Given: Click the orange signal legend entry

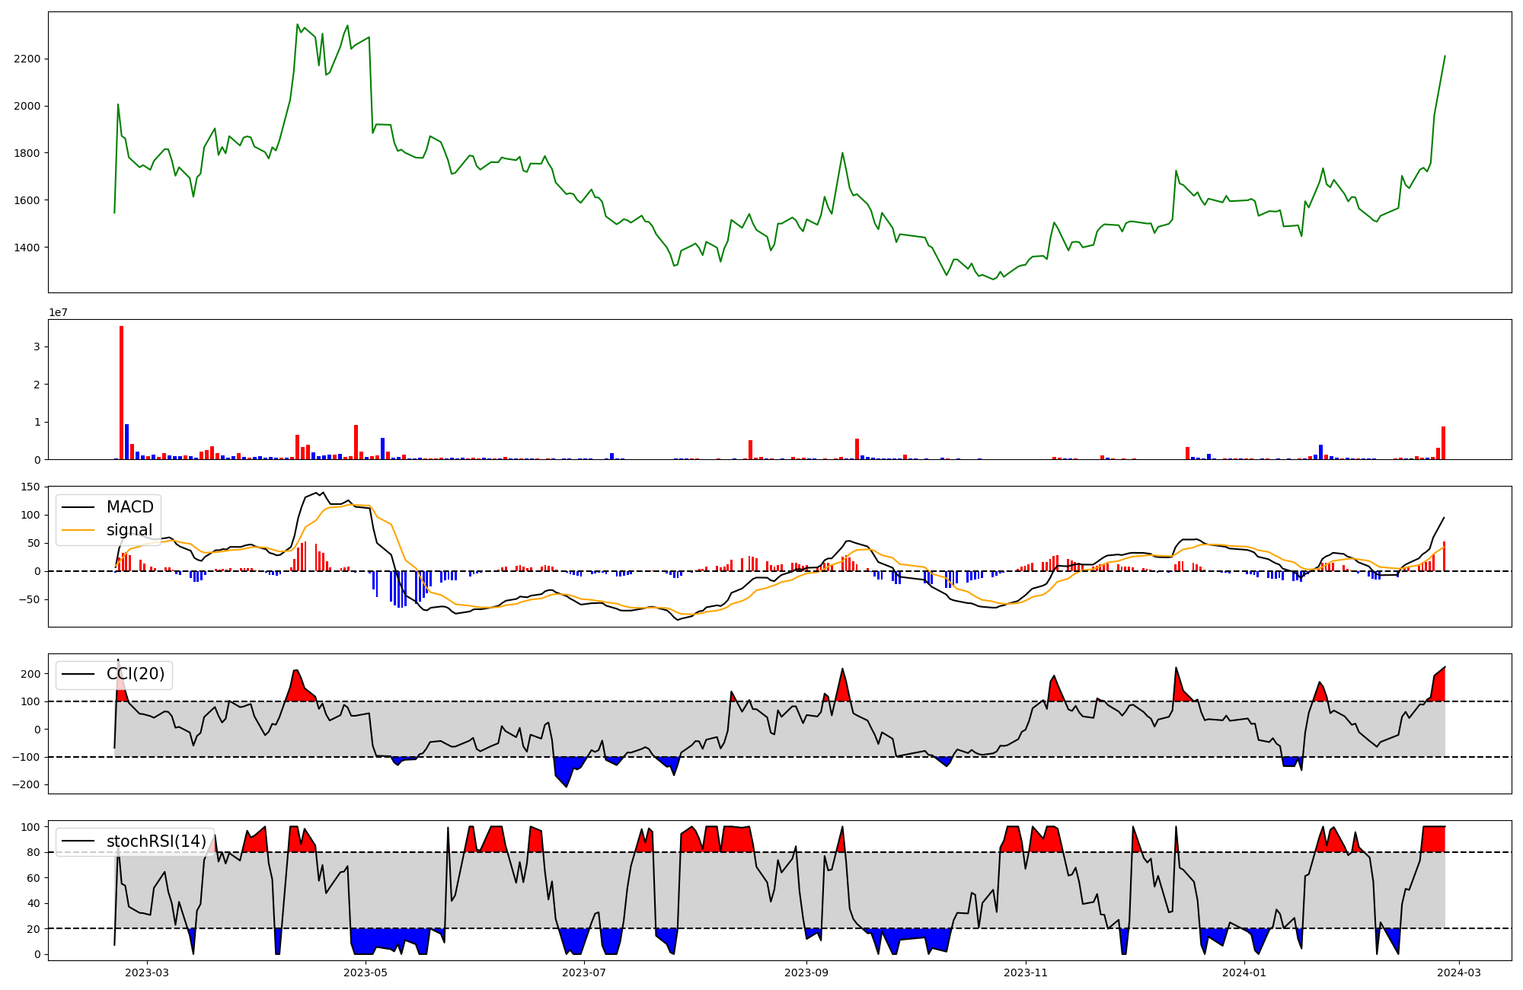Looking at the screenshot, I should pos(129,530).
